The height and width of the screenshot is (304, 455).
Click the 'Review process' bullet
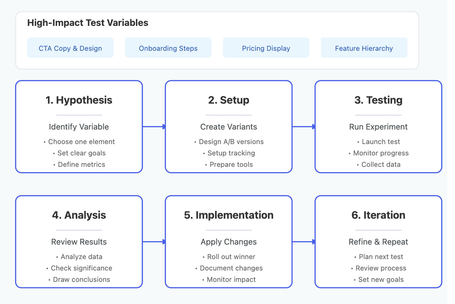pyautogui.click(x=378, y=268)
